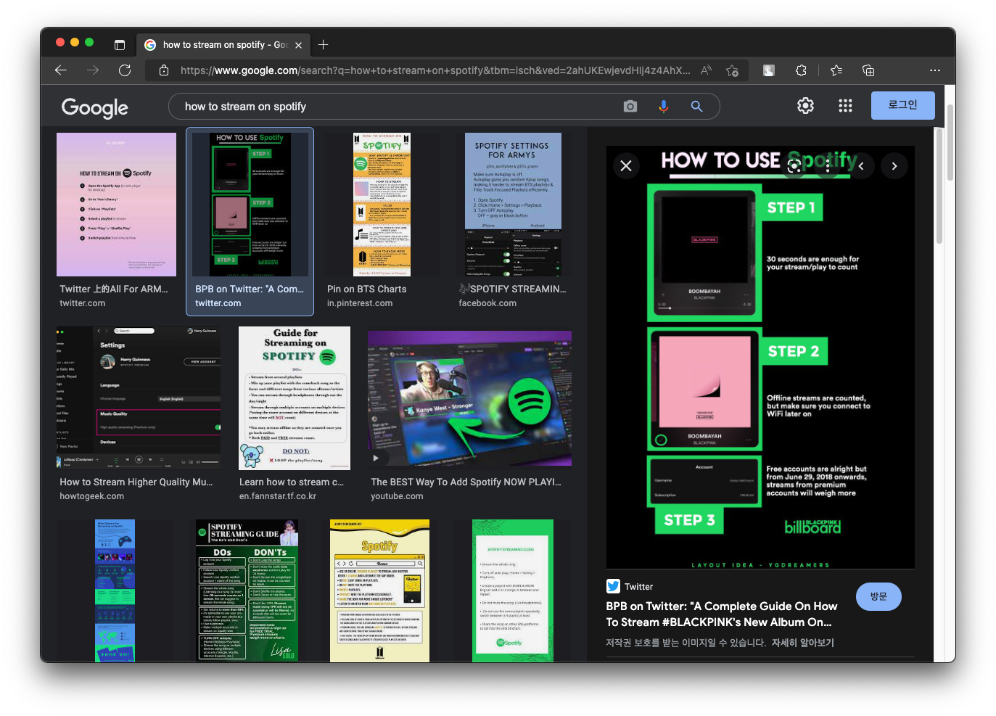
Task: Open the 'Twitter 上的All For ARM...' thumbnail
Action: coord(116,205)
